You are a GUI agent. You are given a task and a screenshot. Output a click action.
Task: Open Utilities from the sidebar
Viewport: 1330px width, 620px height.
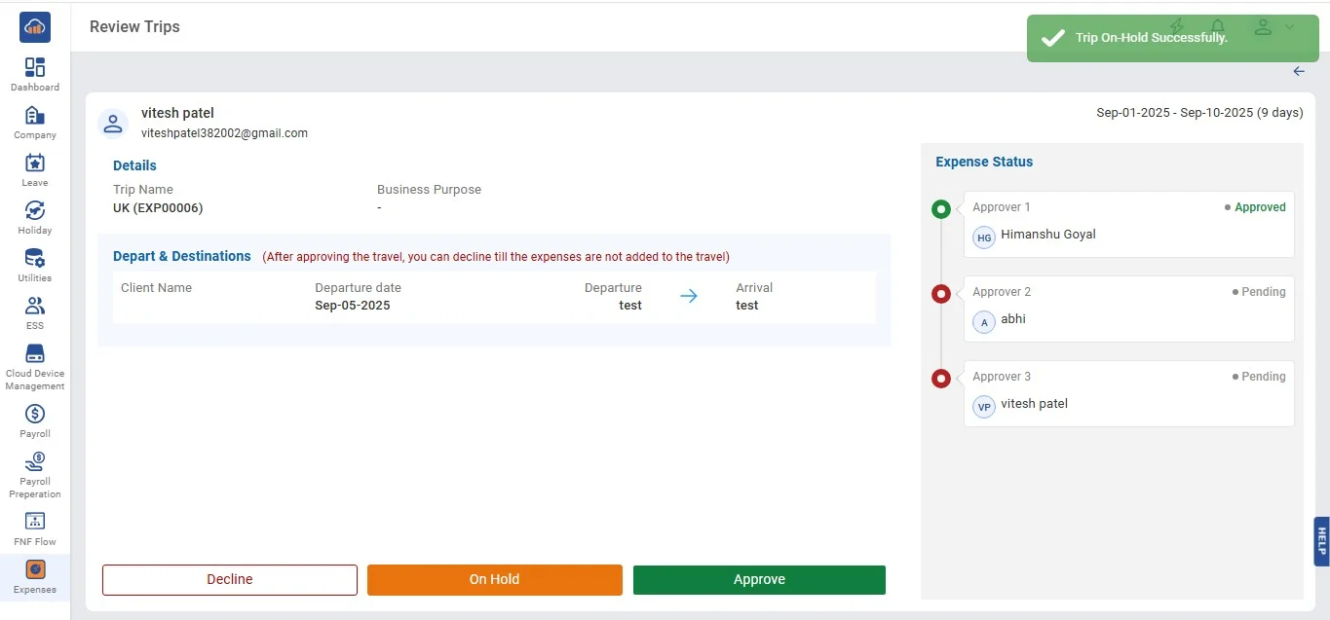pyautogui.click(x=35, y=259)
